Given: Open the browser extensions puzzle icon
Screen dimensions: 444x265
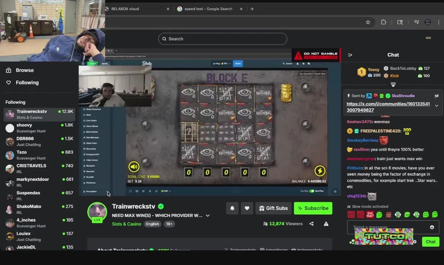Looking at the screenshot, I should pyautogui.click(x=383, y=22).
